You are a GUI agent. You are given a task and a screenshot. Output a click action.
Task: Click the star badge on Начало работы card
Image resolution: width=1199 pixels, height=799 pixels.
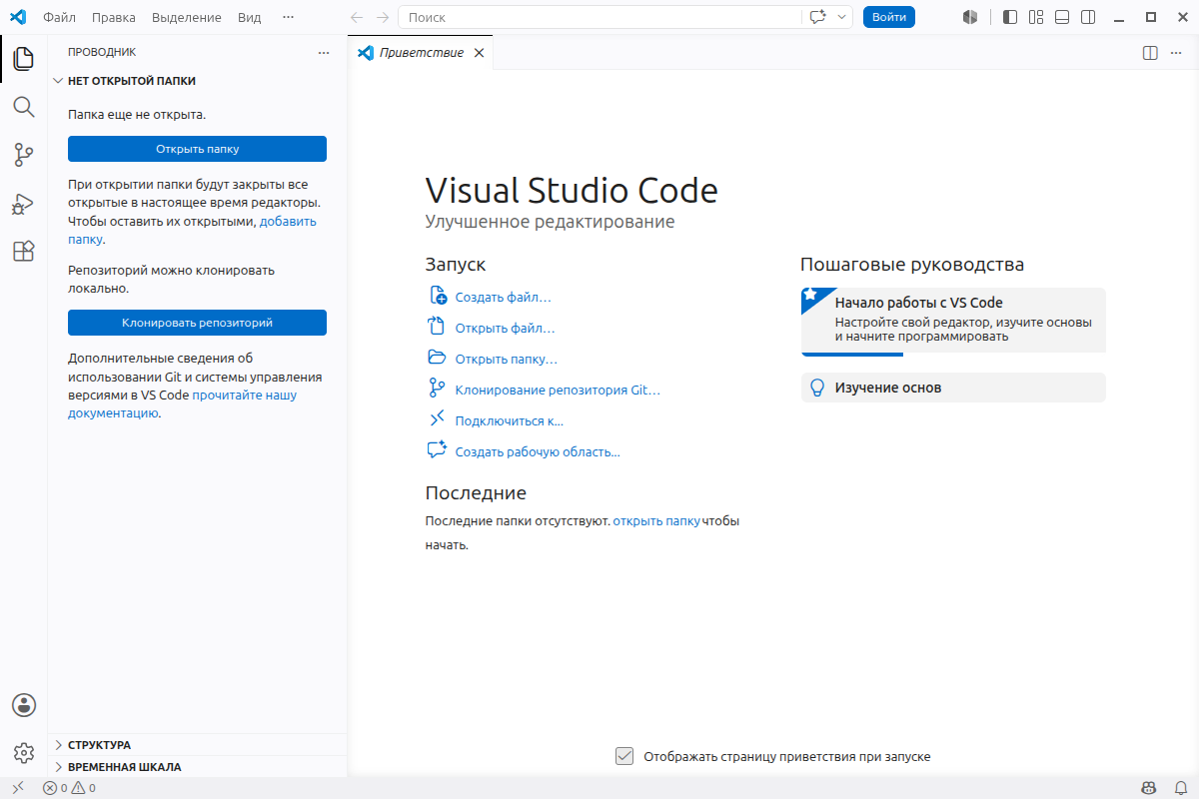click(811, 296)
